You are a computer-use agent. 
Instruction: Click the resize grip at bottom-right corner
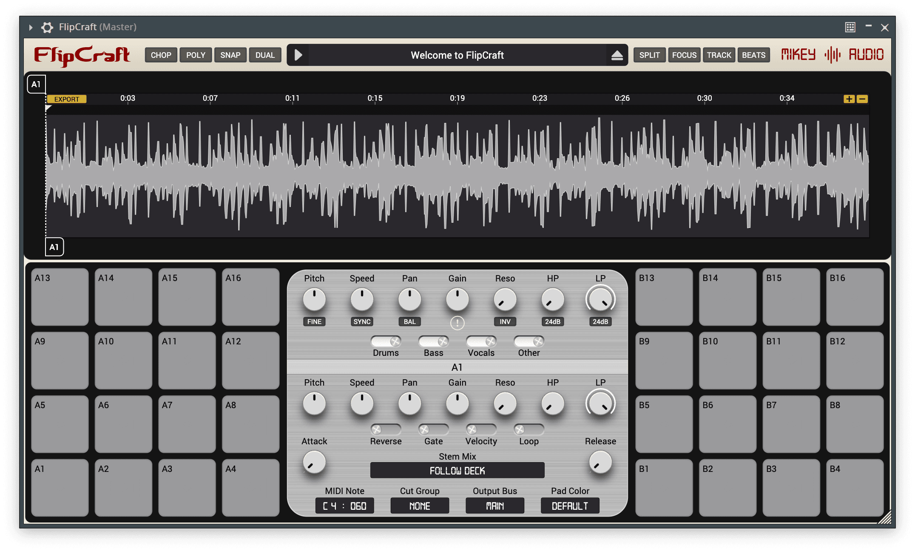pos(884,517)
